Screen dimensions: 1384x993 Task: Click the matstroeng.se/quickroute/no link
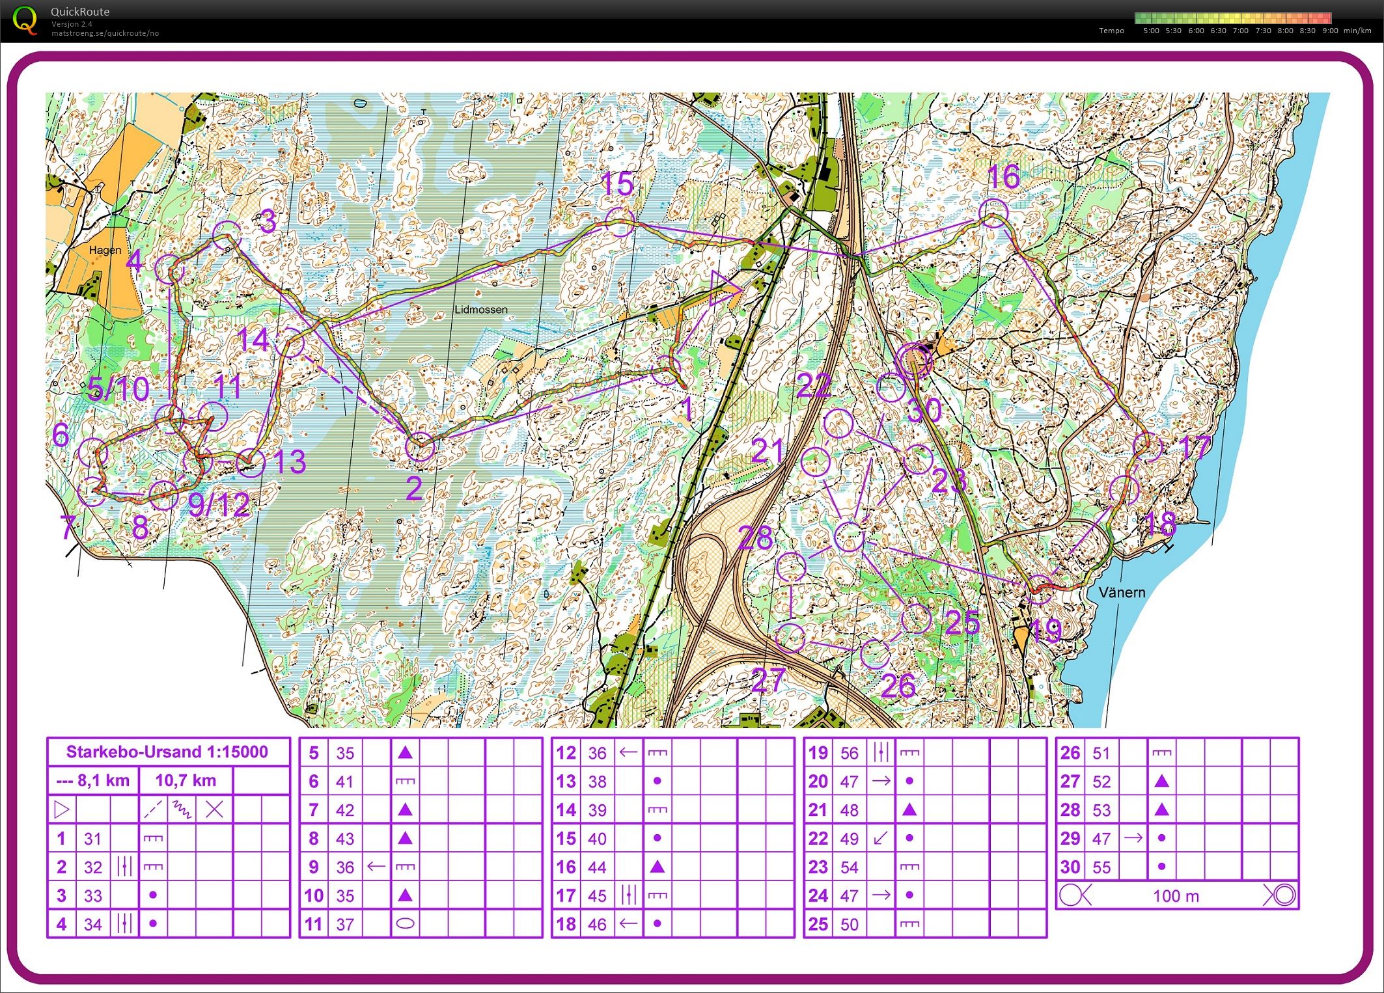105,33
